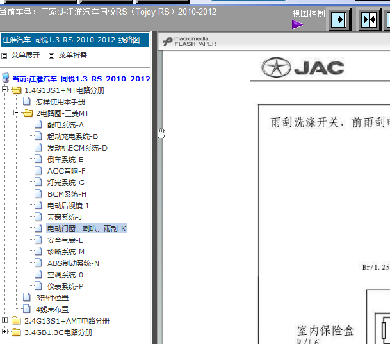Click the Macromedia FlashPaper logo
Image resolution: width=390 pixels, height=344 pixels.
click(190, 42)
